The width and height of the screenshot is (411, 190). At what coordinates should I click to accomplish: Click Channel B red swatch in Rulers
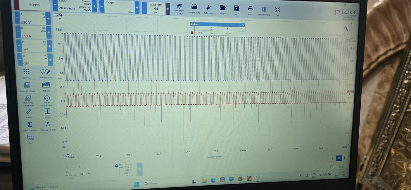point(192,33)
